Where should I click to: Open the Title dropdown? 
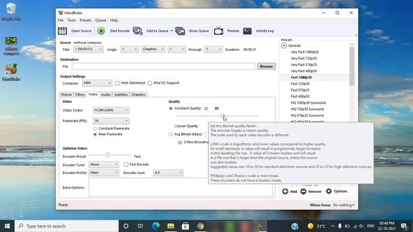(x=88, y=49)
